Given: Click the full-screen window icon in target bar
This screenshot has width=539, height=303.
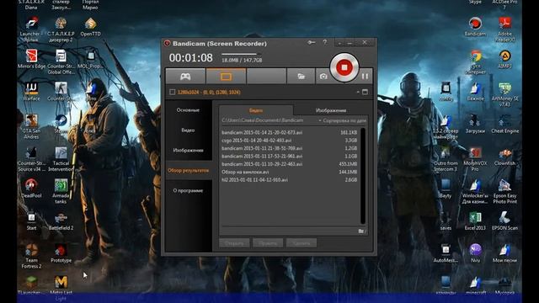Looking at the screenshot, I should [365, 92].
